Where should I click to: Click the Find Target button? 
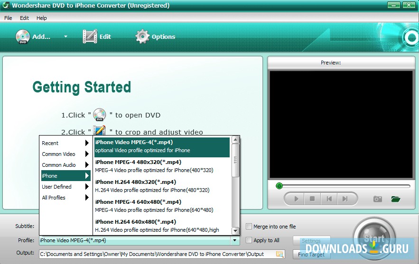coord(311,255)
